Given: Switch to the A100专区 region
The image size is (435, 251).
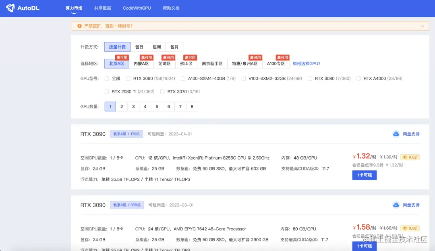Looking at the screenshot, I should [276, 64].
